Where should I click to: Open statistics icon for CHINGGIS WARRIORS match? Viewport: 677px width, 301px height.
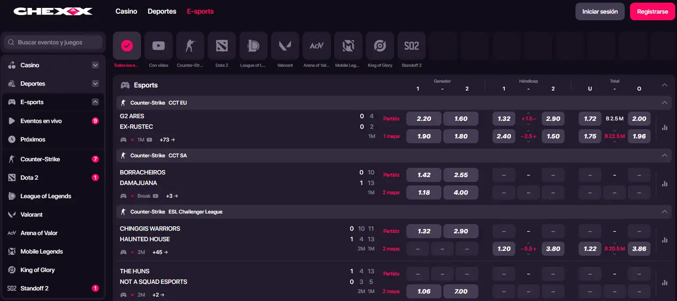point(665,240)
